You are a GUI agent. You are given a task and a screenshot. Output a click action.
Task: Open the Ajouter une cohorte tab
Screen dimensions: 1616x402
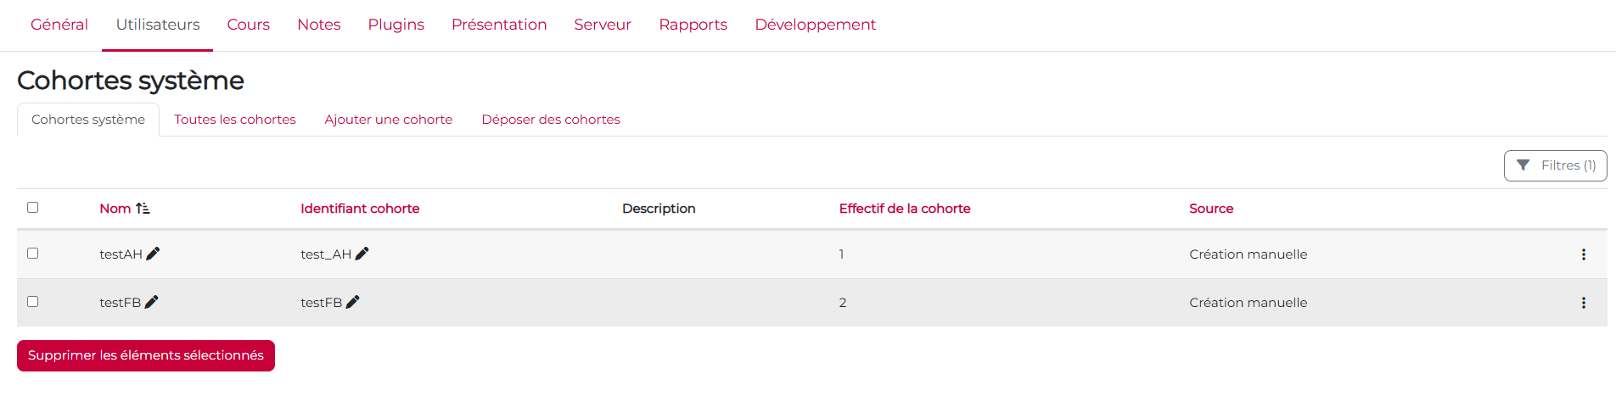(388, 120)
